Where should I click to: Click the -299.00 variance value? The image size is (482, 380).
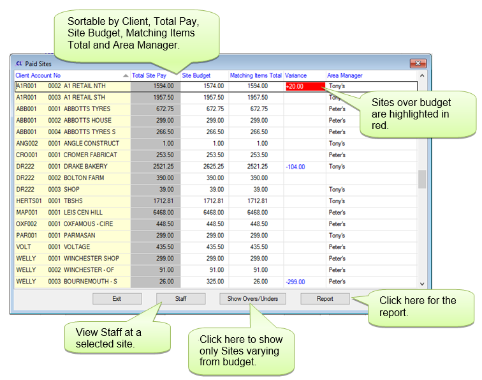click(295, 282)
